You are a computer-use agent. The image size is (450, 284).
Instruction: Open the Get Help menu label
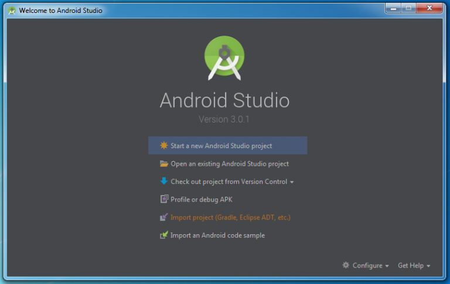410,265
